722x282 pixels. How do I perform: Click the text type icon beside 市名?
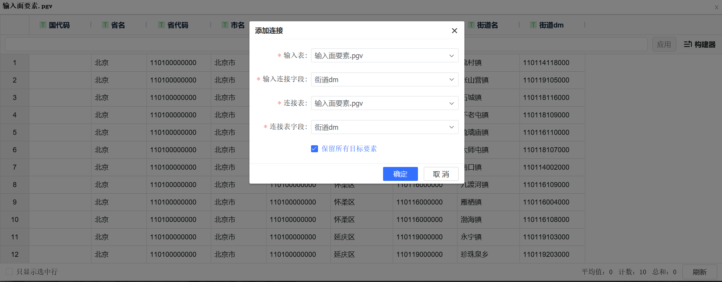pos(225,25)
